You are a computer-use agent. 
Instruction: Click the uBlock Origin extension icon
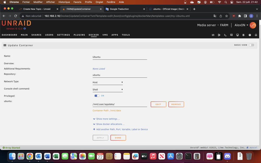click(x=234, y=16)
